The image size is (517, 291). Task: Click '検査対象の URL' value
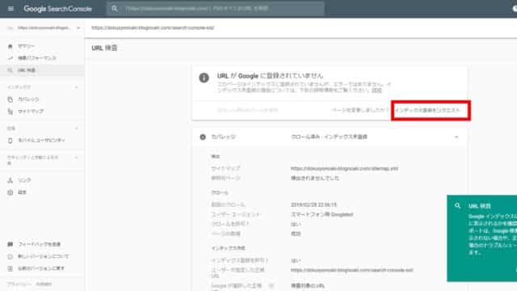click(307, 285)
